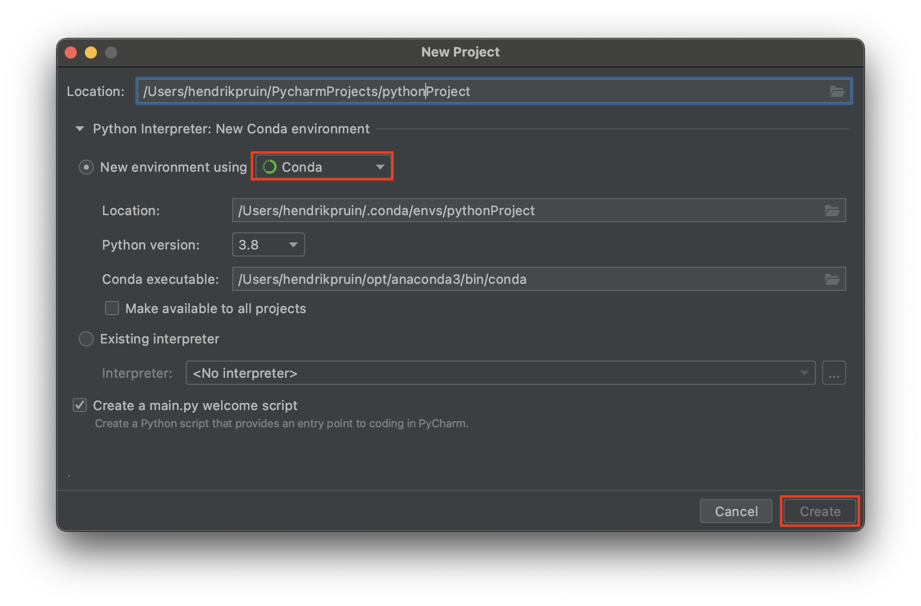Click the welcome script description text
921x606 pixels.
click(282, 423)
